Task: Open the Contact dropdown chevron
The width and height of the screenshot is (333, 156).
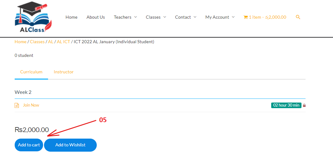Action: (195, 17)
